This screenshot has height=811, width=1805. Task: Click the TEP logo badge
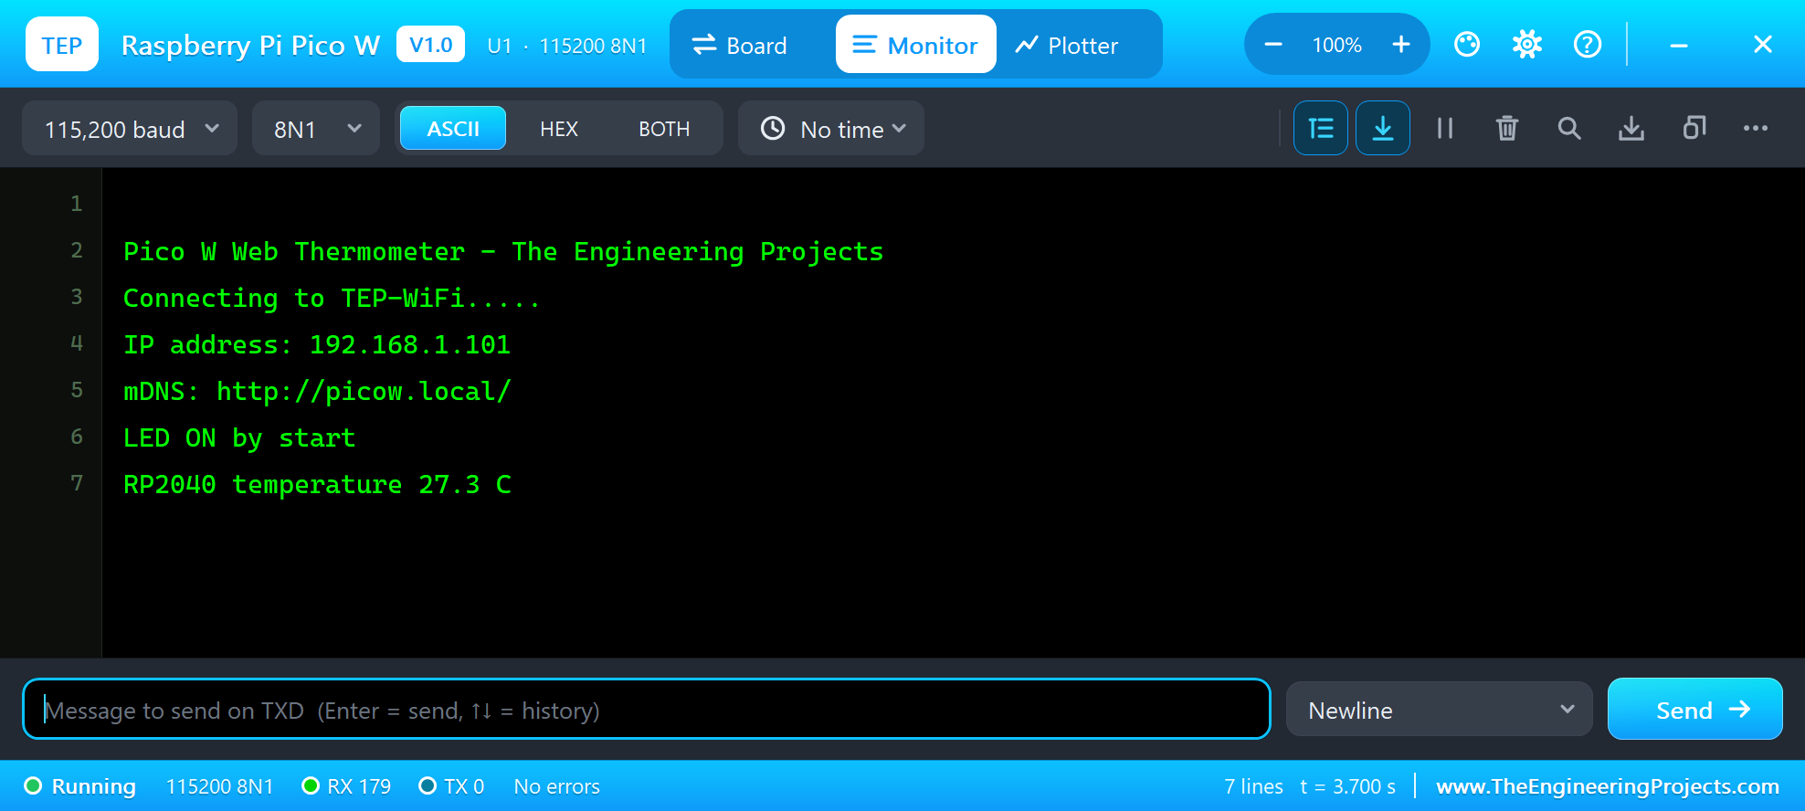[62, 45]
